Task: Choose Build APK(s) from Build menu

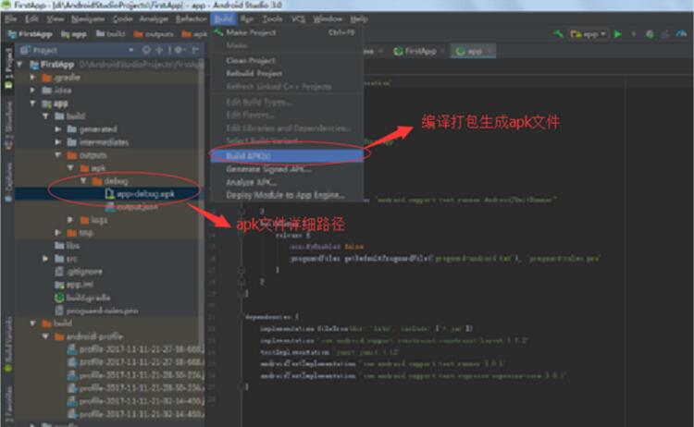Action: point(287,155)
